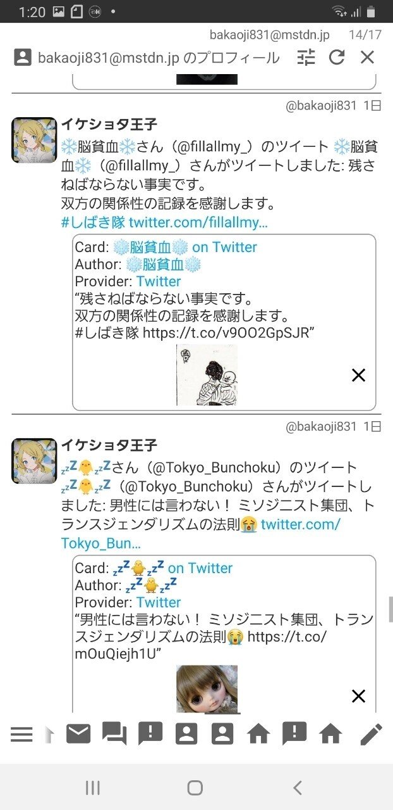This screenshot has height=810, width=393.
Task: Open the twitter.com/Tokyo_Bun… link
Action: pos(201,533)
